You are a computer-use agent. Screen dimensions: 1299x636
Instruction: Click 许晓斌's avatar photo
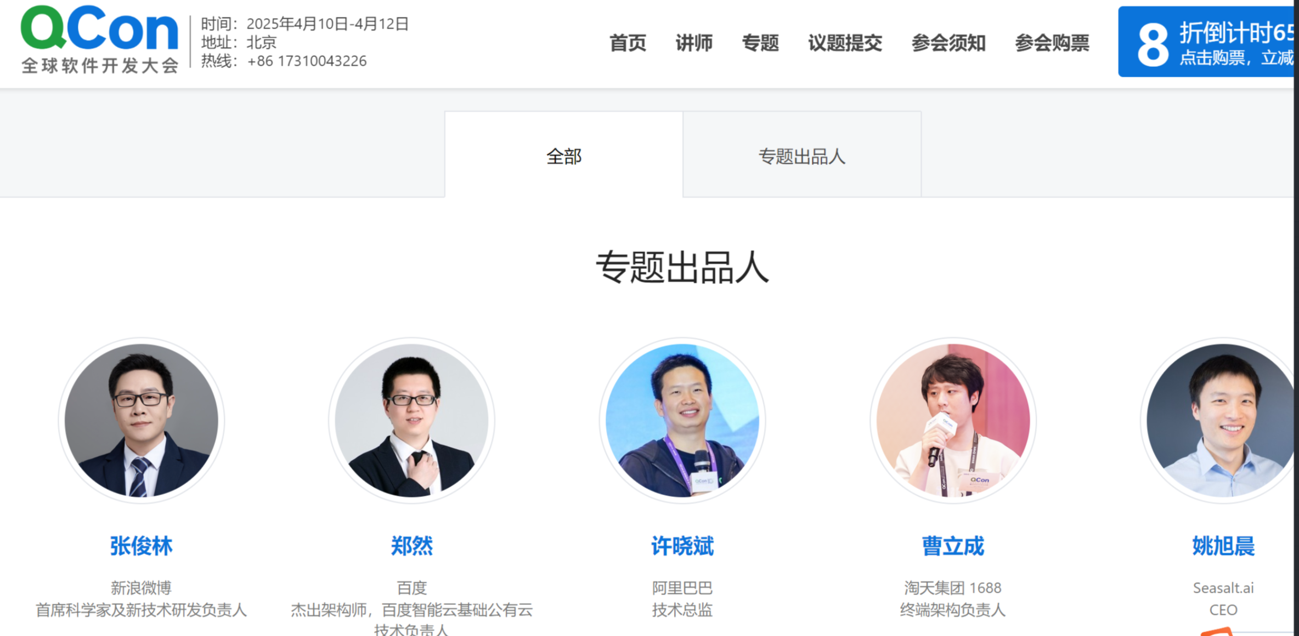pyautogui.click(x=682, y=420)
